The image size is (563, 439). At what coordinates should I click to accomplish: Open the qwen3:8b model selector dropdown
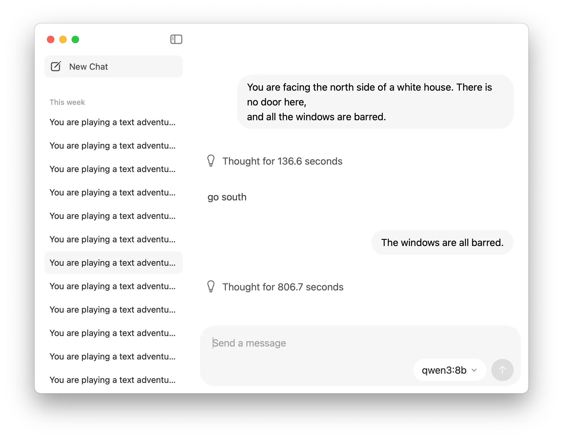point(449,370)
